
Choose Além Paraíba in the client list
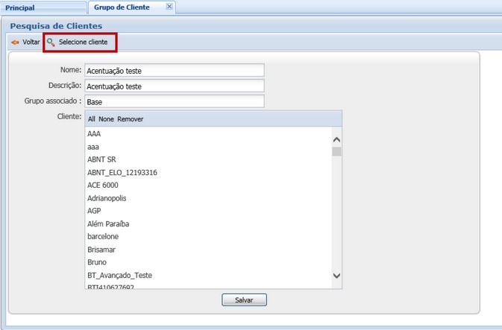[109, 223]
